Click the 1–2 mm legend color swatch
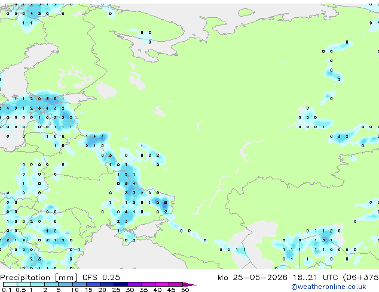 pos(38,284)
